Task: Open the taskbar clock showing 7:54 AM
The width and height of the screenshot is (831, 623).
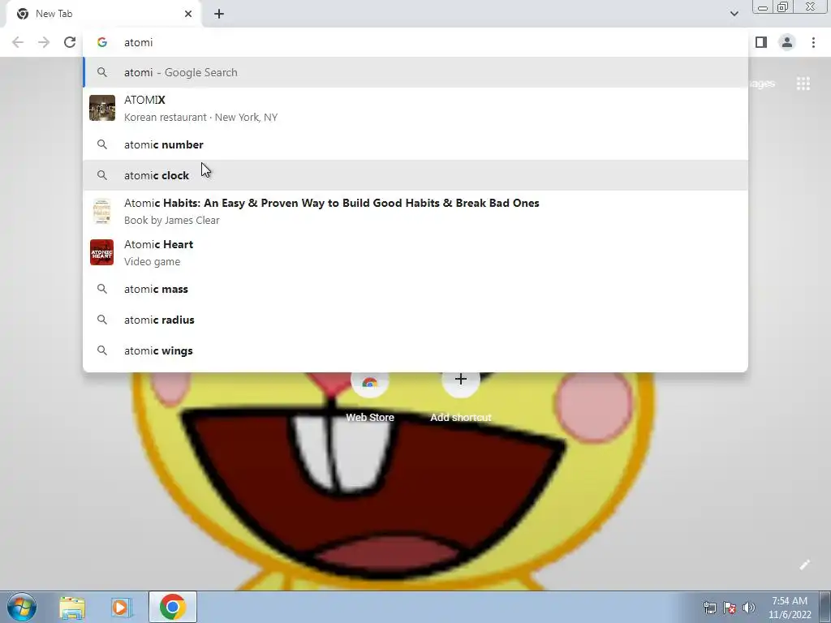Action: click(x=790, y=608)
